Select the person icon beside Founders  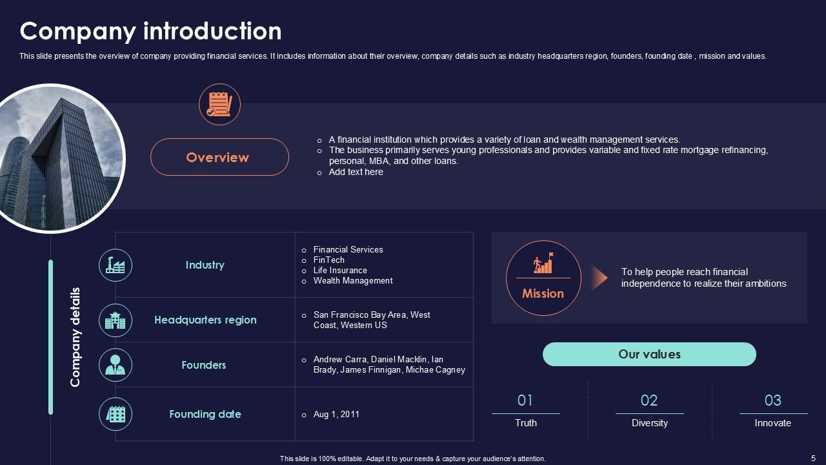point(116,365)
